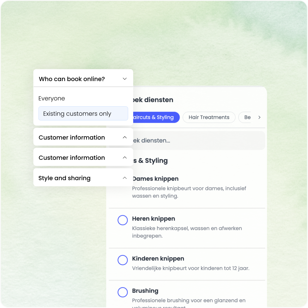Select the 'Existing customers only' option
The width and height of the screenshot is (308, 308).
coord(83,113)
